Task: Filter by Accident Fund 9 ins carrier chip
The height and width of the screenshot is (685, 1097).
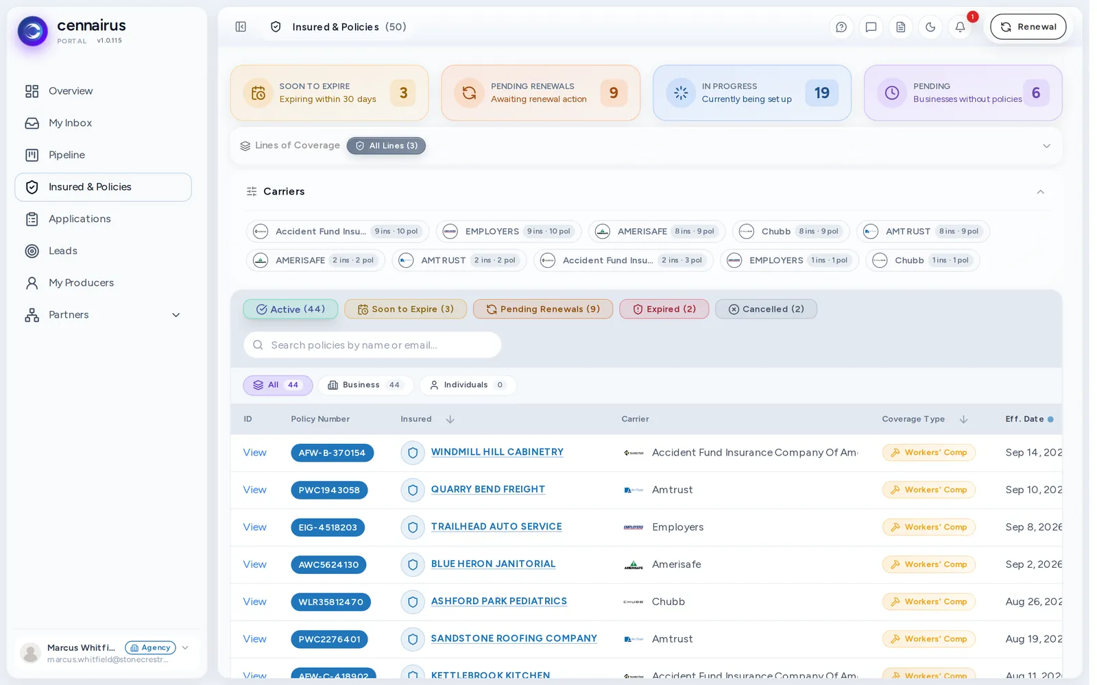Action: coord(337,232)
